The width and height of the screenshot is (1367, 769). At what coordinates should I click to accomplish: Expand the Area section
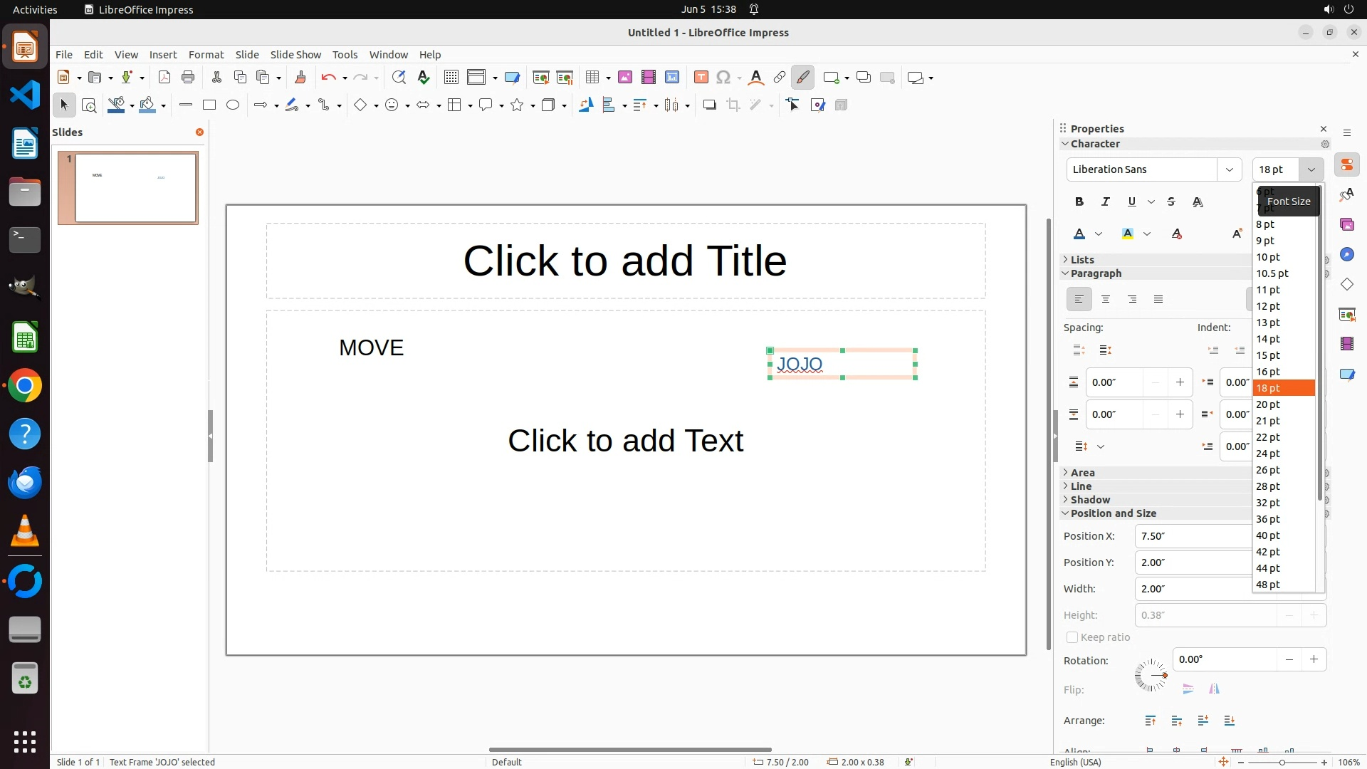tap(1082, 473)
